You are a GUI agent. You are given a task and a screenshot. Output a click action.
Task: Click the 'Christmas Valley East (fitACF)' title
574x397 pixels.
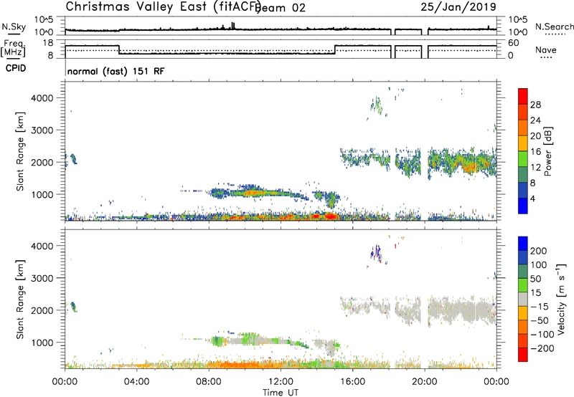163,7
